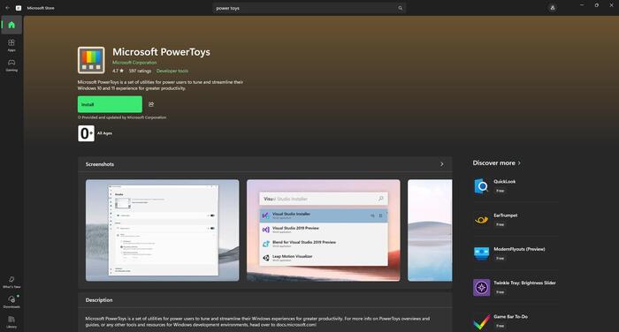Click the Screenshots section heading
Image resolution: width=619 pixels, height=332 pixels.
pyautogui.click(x=100, y=164)
